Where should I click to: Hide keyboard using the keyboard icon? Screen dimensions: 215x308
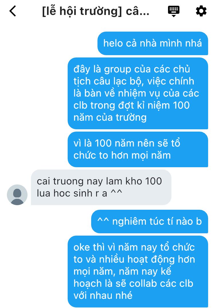(x=174, y=11)
